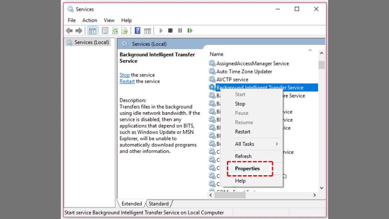
Task: Maximize the Services window
Action: (297, 9)
